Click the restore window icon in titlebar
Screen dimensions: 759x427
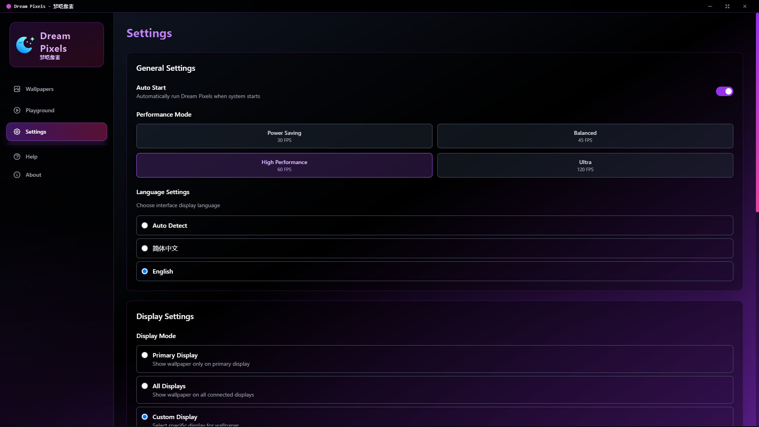pos(727,6)
